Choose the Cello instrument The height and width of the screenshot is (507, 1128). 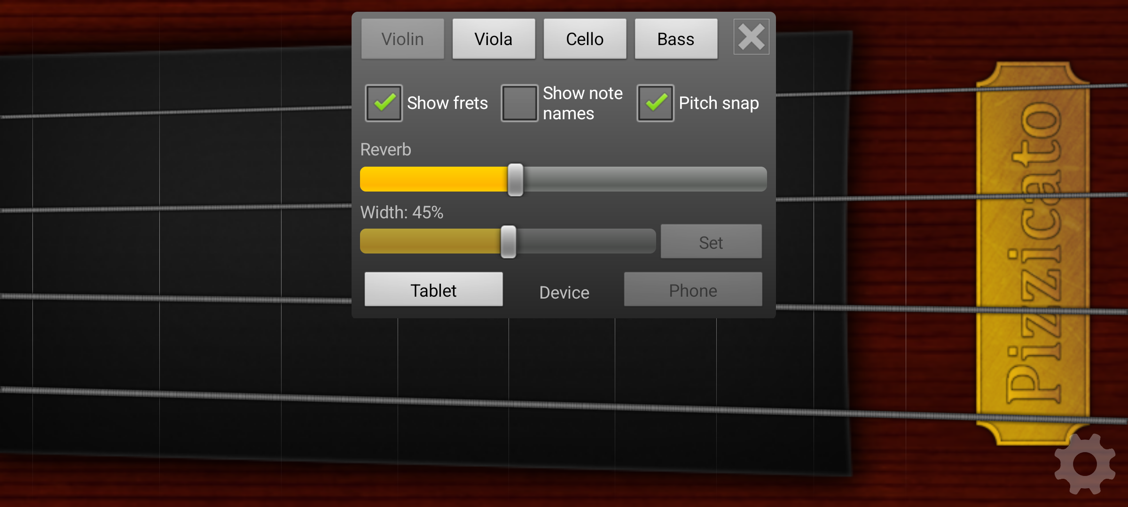click(585, 39)
